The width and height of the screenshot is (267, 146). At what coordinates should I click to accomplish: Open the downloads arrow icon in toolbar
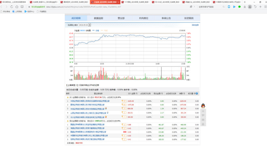tap(245, 7)
